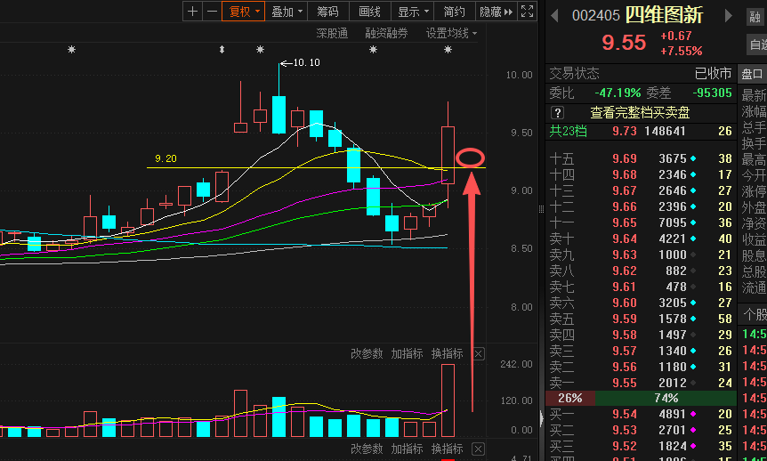The image size is (767, 461).
Task: Click 加指标 in the bottom indicator panel
Action: [407, 449]
